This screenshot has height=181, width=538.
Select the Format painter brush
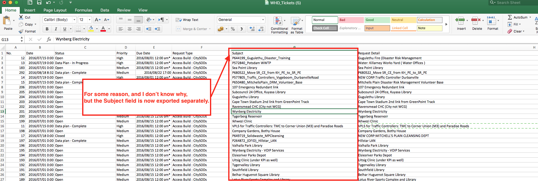21,31
